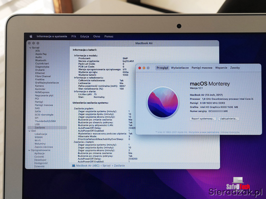The width and height of the screenshot is (266, 199).
Task: Select Wi-Fi under the Sieć section
Action: click(38, 141)
